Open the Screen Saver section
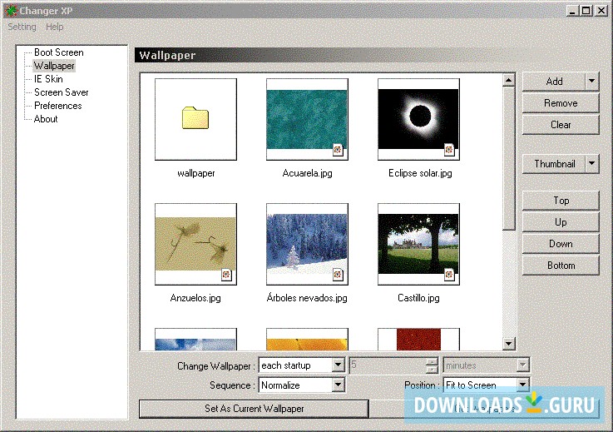 [x=62, y=92]
